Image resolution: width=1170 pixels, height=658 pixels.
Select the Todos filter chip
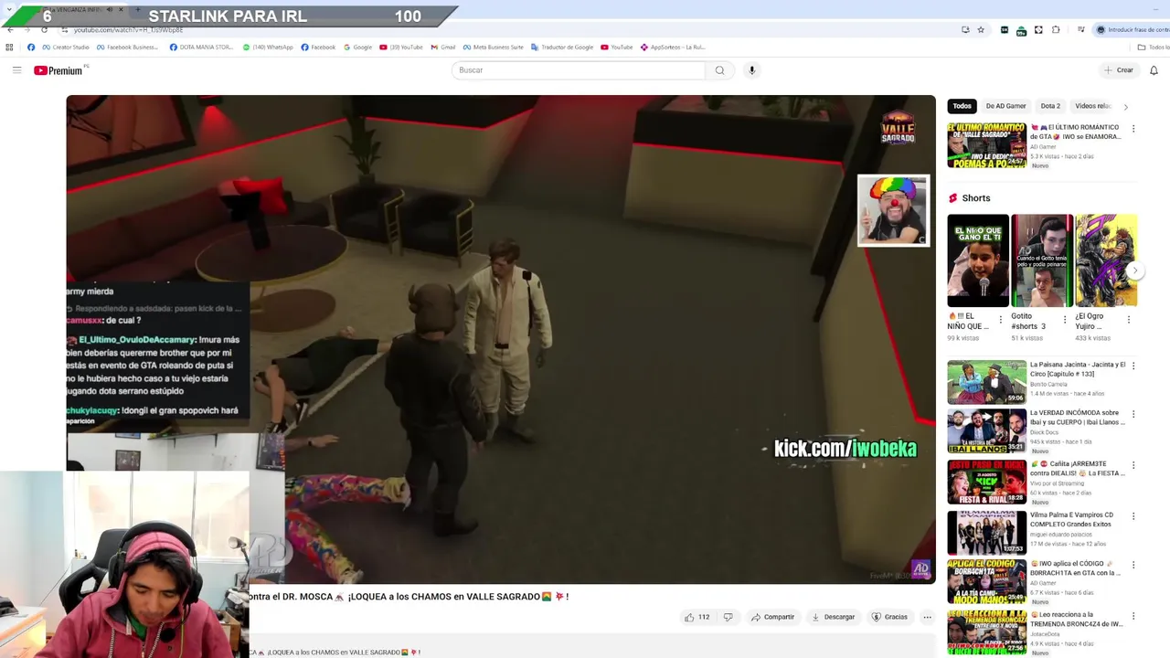962,106
